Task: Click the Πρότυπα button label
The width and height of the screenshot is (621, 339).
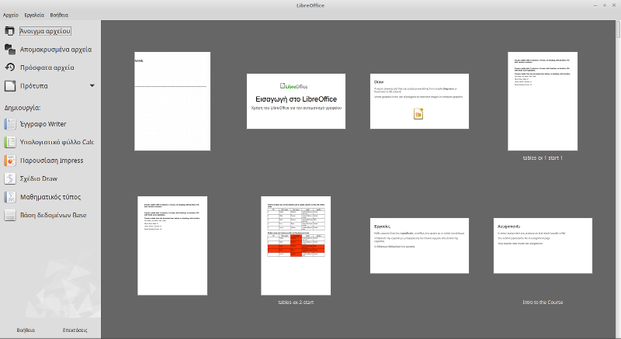Action: coord(34,86)
